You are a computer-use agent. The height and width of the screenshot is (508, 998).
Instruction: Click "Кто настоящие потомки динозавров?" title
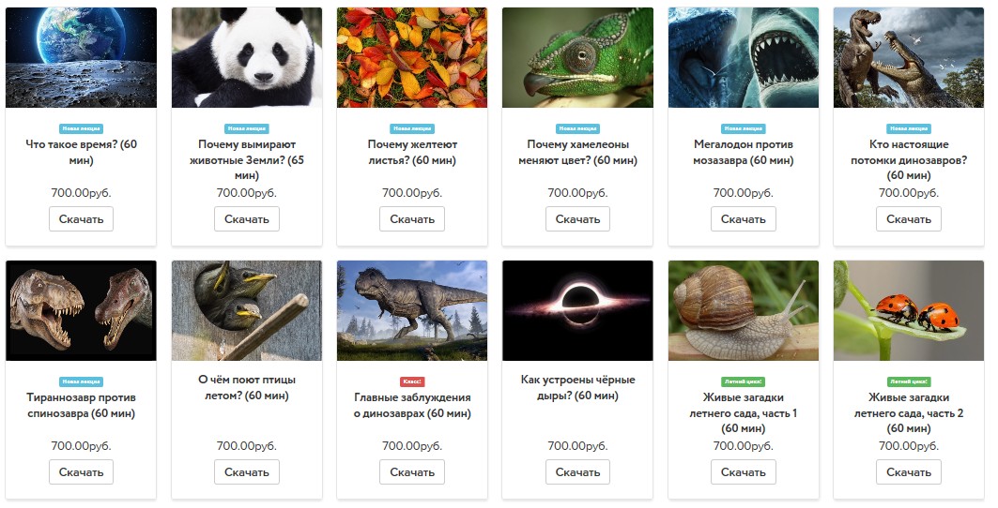[909, 159]
